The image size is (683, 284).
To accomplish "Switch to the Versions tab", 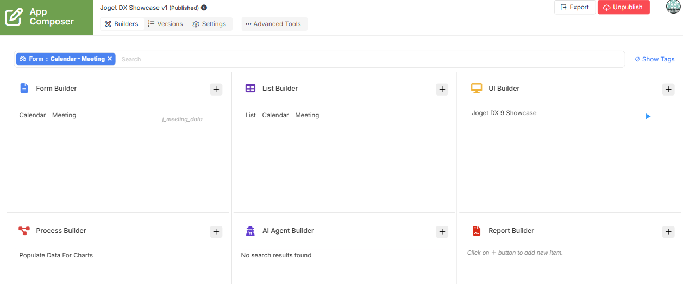I will (166, 24).
